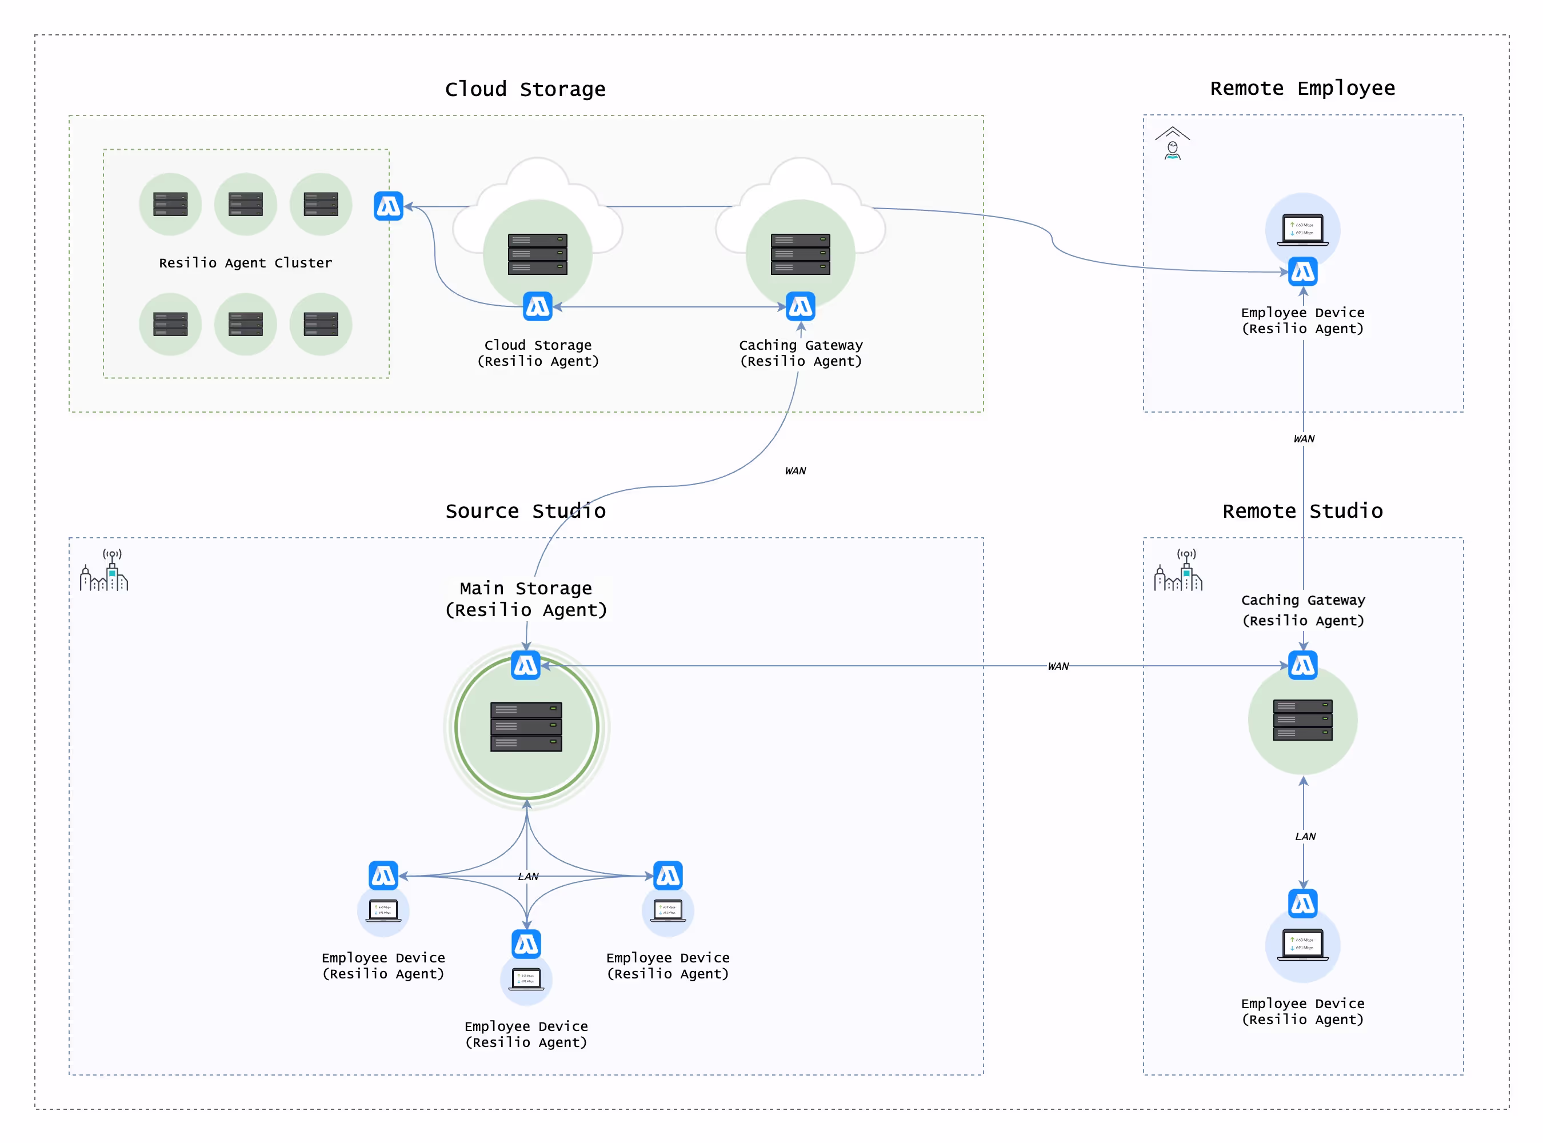Click the Main Storage server in the green ring
Image resolution: width=1543 pixels, height=1143 pixels.
click(x=526, y=727)
